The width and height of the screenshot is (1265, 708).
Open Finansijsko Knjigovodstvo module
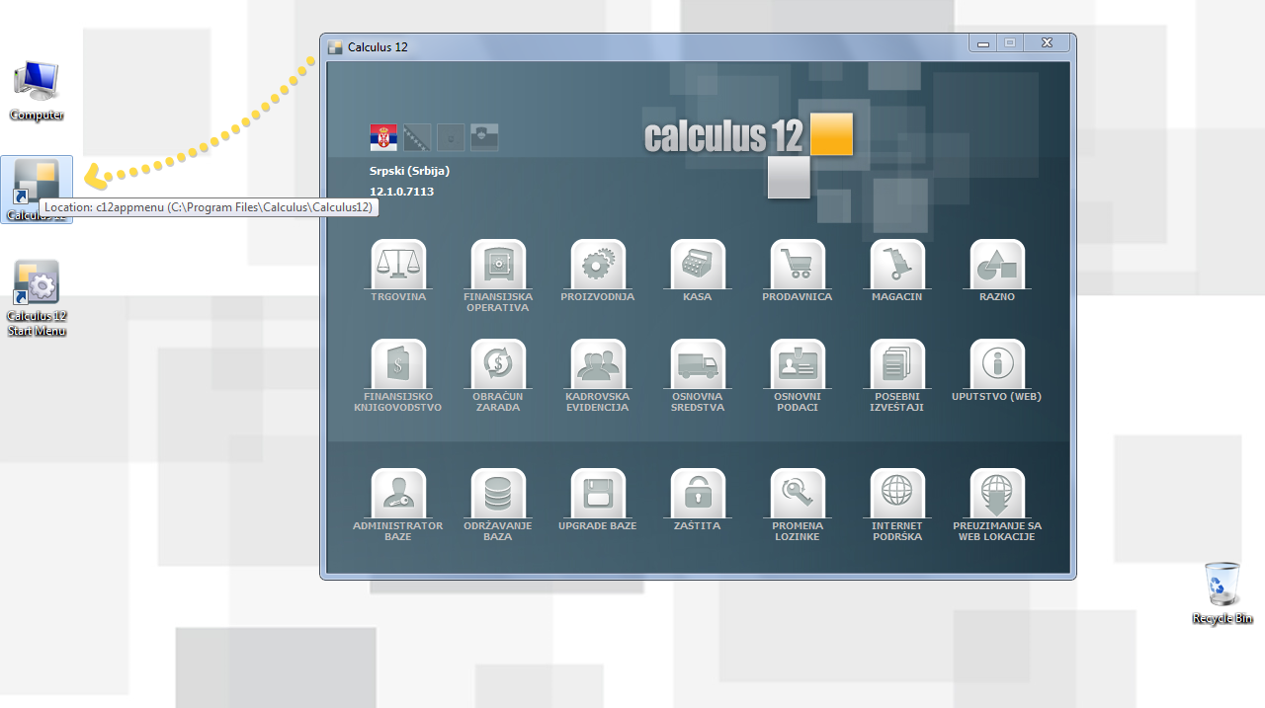point(398,364)
